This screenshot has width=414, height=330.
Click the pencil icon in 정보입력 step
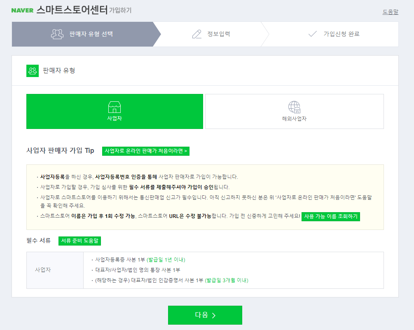pyautogui.click(x=196, y=34)
